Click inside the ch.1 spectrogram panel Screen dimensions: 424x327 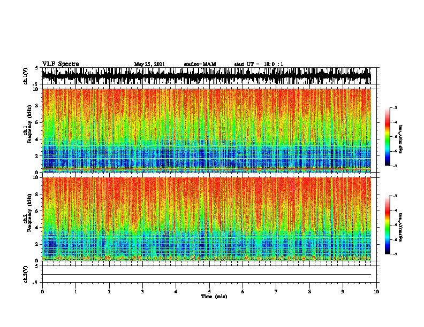click(207, 130)
